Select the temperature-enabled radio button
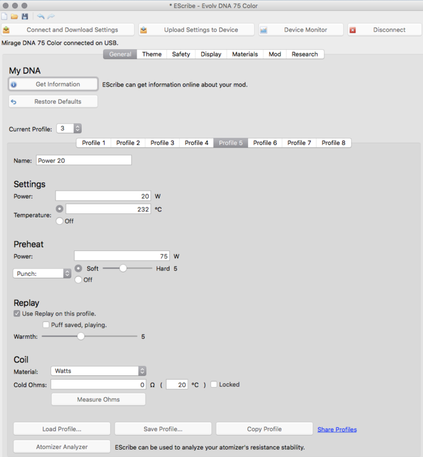Image resolution: width=423 pixels, height=457 pixels. [60, 209]
